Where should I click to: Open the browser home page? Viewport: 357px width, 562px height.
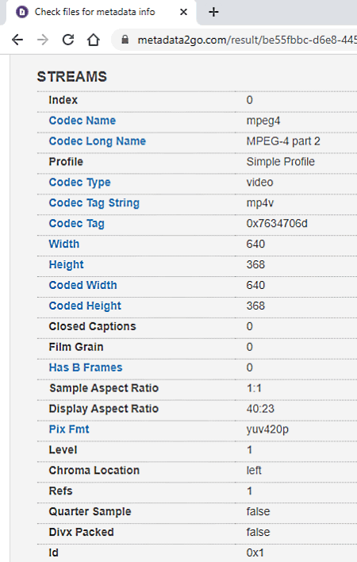(94, 40)
